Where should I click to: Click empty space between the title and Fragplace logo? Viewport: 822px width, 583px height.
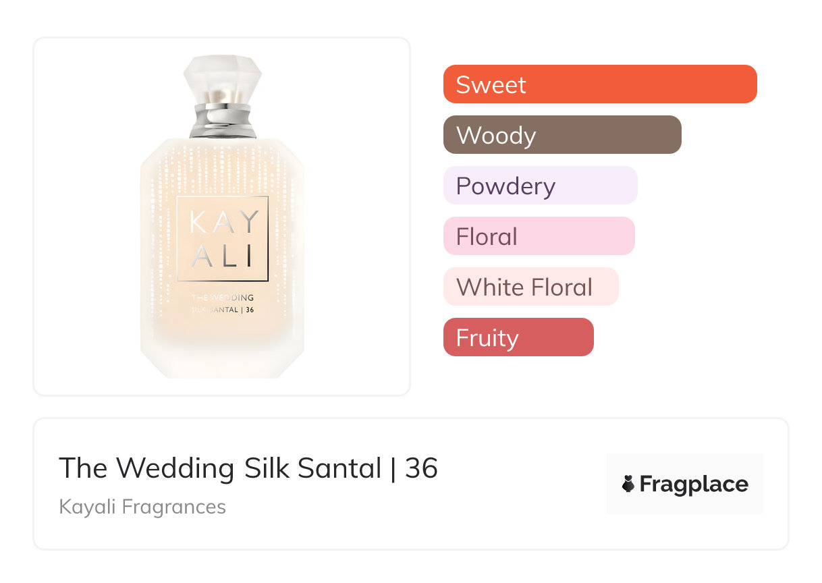tap(523, 484)
